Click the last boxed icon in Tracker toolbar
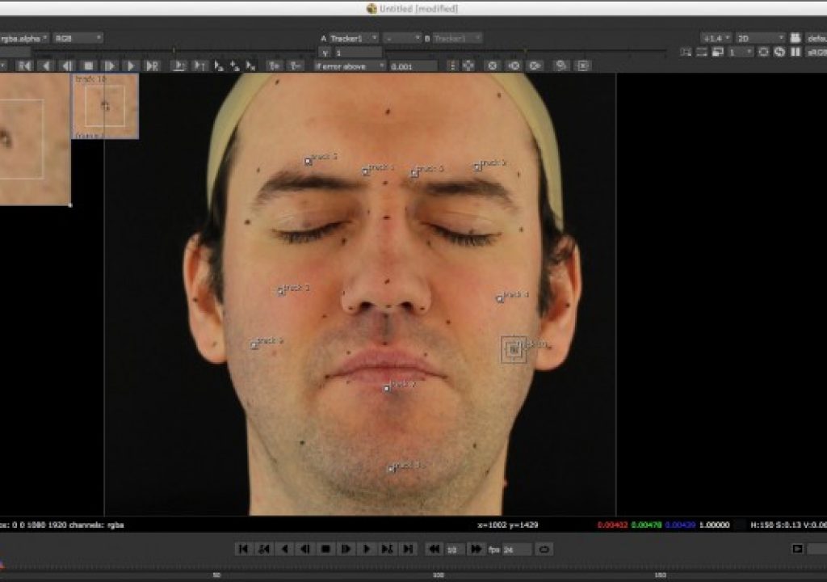This screenshot has height=582, width=827. (583, 66)
